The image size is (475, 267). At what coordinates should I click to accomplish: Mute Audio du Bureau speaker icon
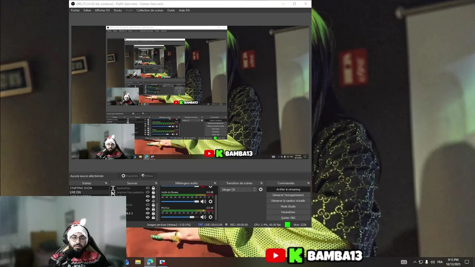tap(203, 202)
